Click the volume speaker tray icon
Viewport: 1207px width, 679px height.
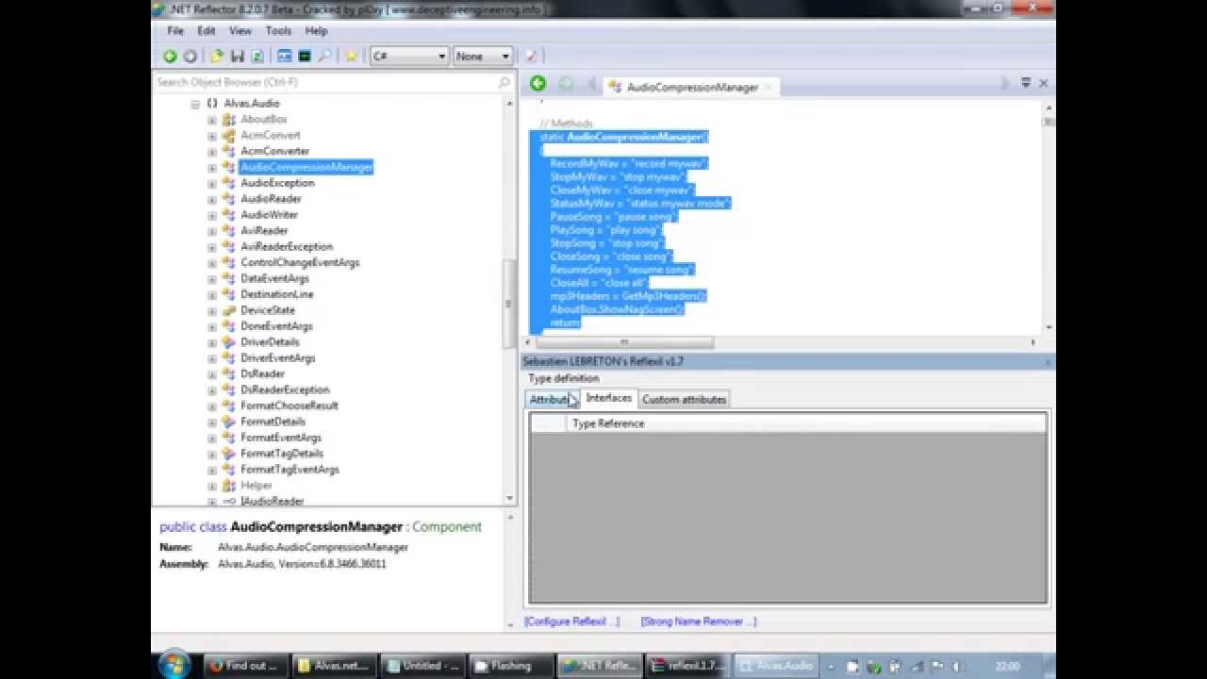point(958,666)
